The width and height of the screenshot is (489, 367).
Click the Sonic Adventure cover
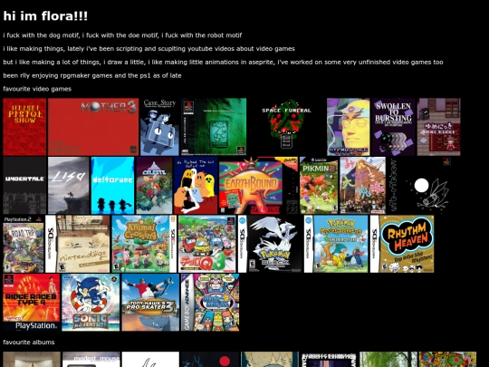(91, 303)
